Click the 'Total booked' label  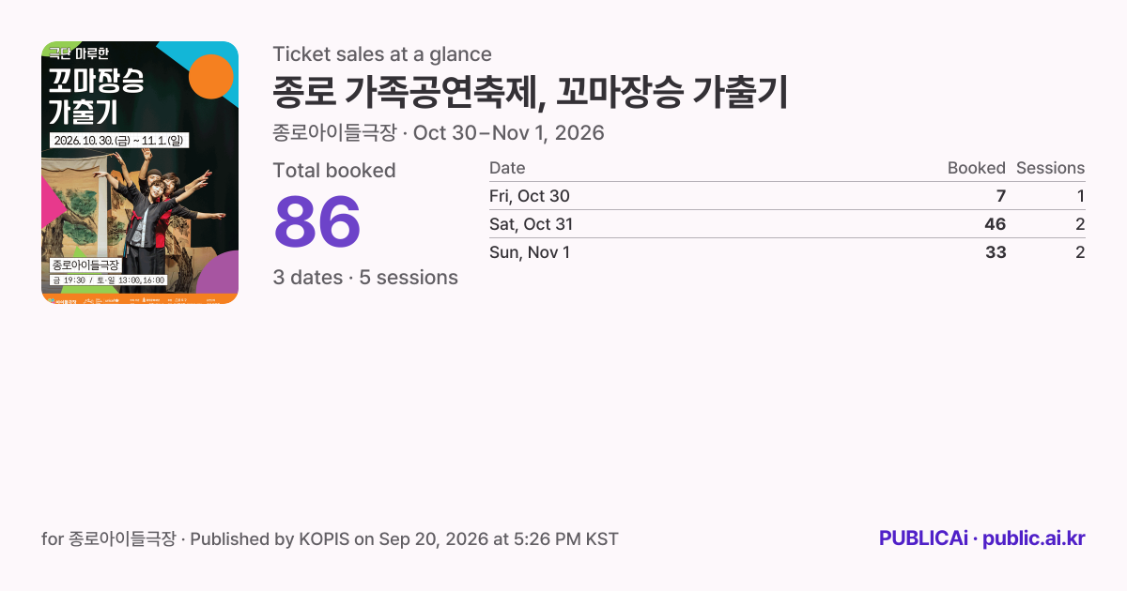pos(334,171)
